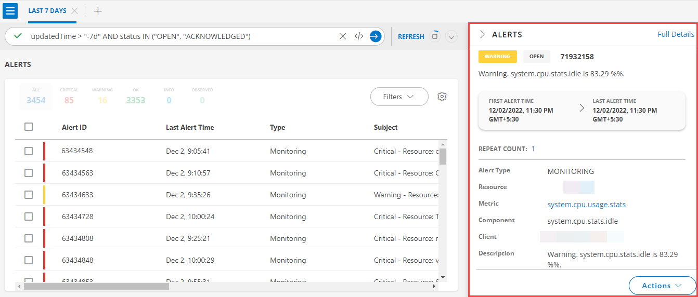Click the horizontal scrollbar left arrow
Screen dimensions: 698x297
[x=19, y=286]
